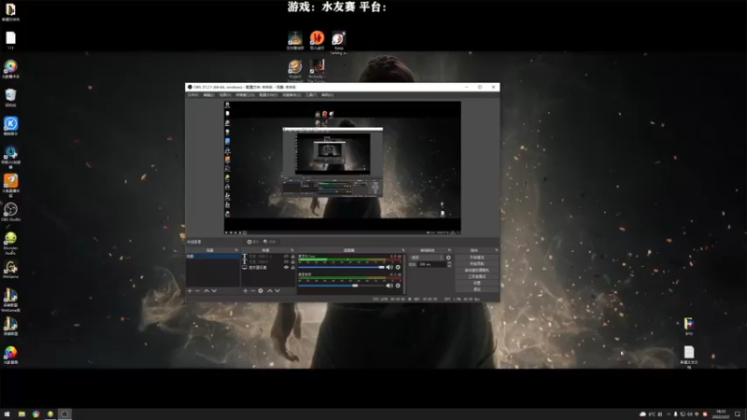This screenshot has height=420, width=747.
Task: Open the colorful browser icon on the taskbar
Action: pyautogui.click(x=35, y=414)
